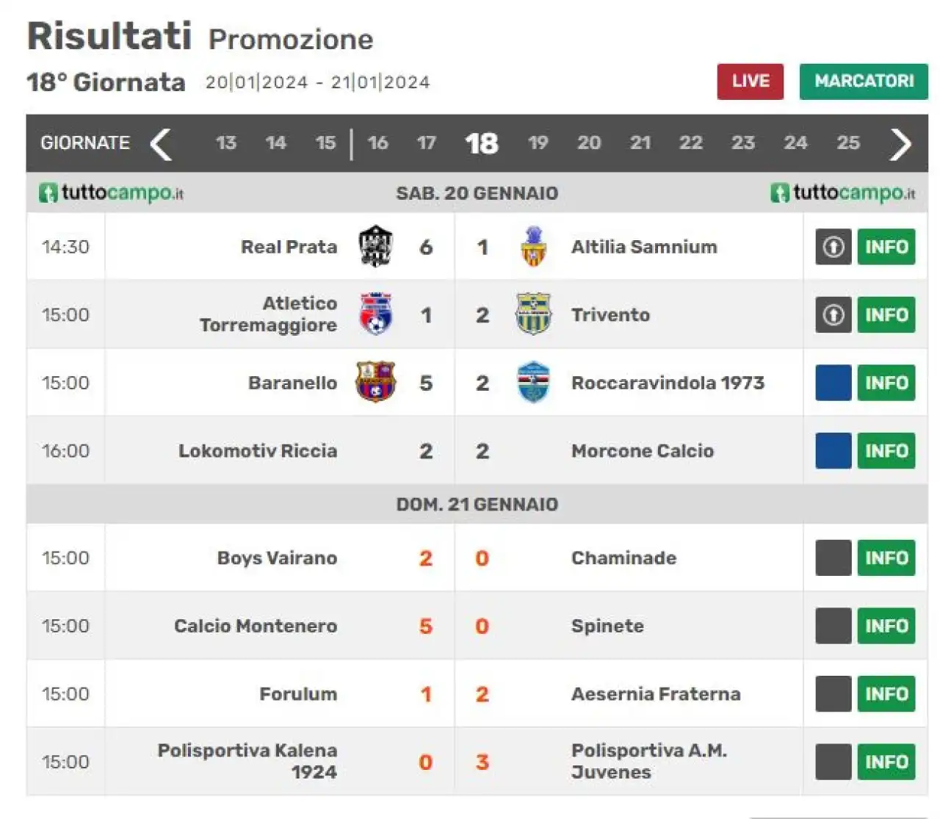Screen dimensions: 940x819
Task: Click the Baranello team crest
Action: point(375,382)
